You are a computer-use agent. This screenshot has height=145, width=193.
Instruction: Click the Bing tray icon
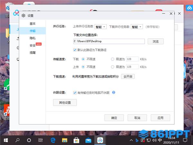[137, 140]
